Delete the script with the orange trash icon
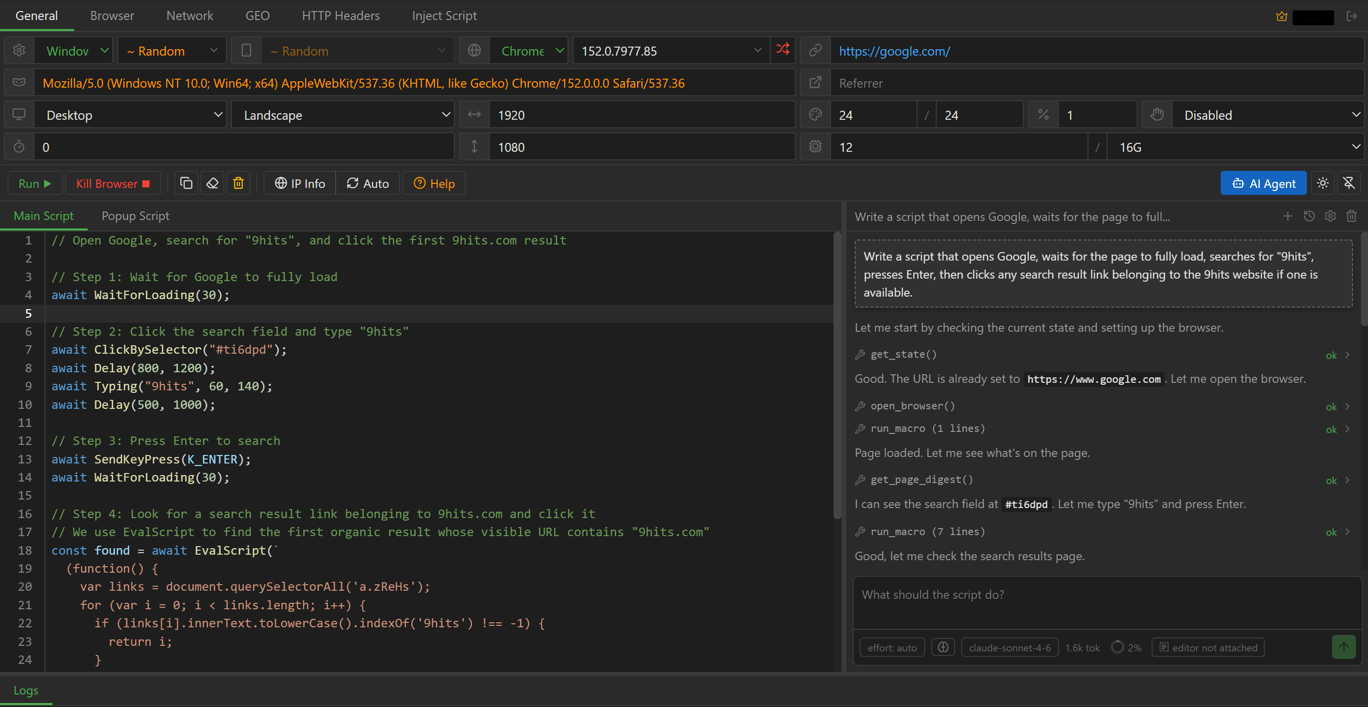The height and width of the screenshot is (707, 1368). 238,183
